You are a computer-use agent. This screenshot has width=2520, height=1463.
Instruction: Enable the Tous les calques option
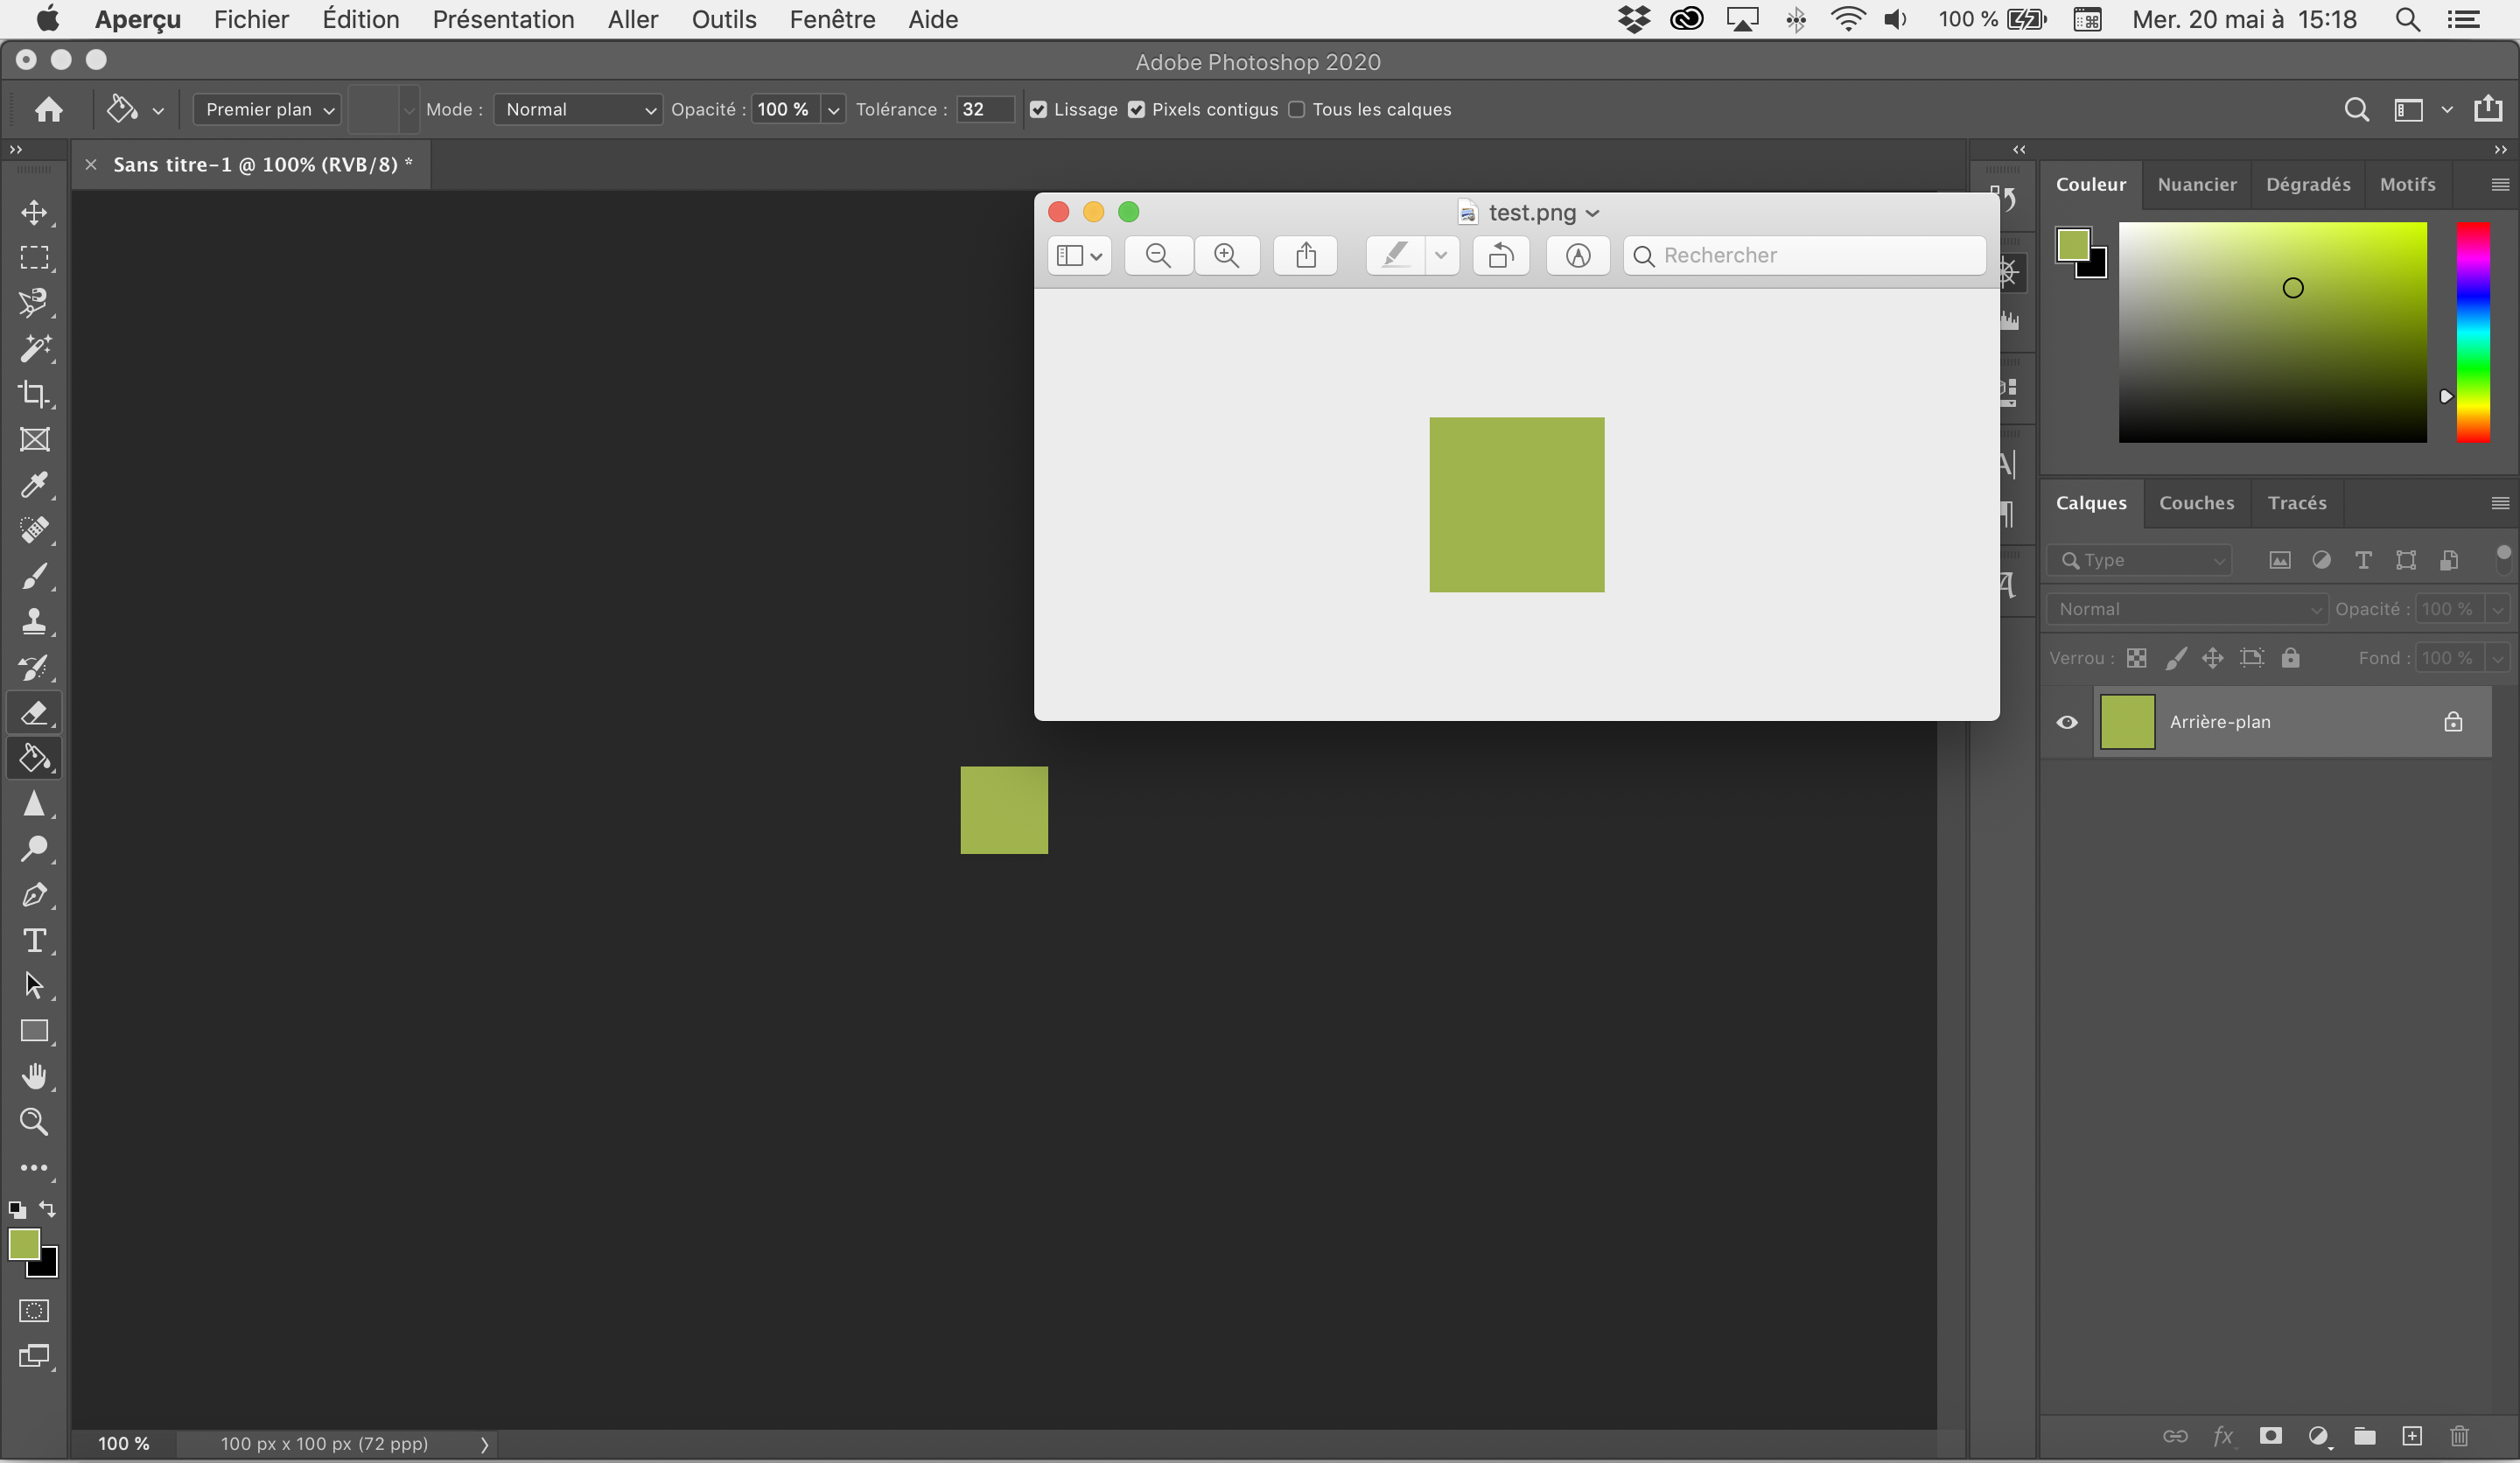[x=1297, y=110]
